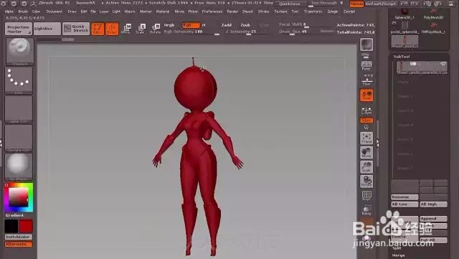Click the Quick Sketch button
This screenshot has height=259, width=459.
76,29
